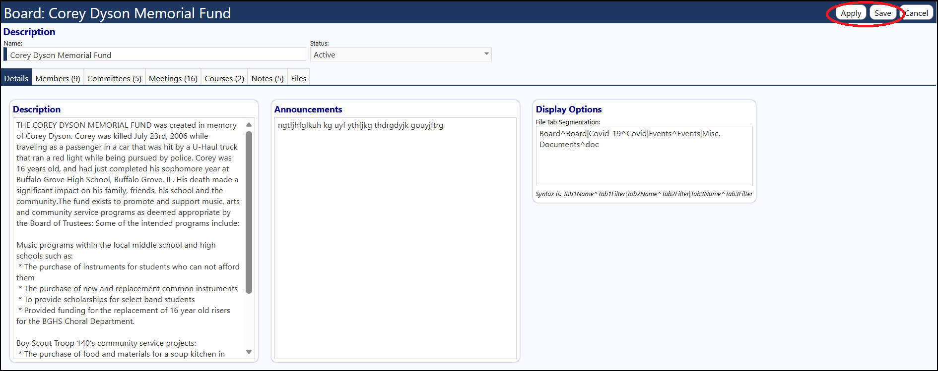The image size is (938, 371).
Task: Click the Apply button
Action: pyautogui.click(x=851, y=13)
